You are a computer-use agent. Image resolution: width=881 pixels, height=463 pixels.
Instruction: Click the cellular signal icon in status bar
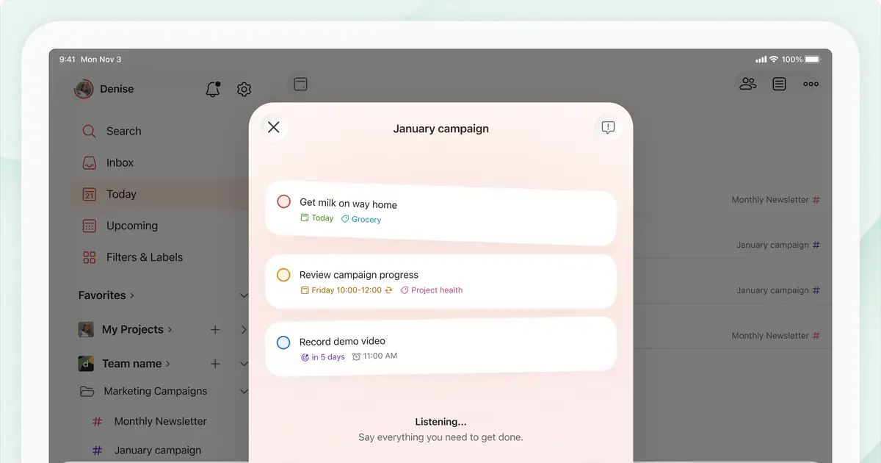click(x=761, y=59)
